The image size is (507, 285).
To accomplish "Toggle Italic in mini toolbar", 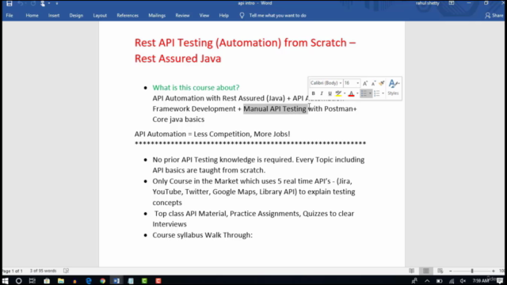I will (322, 93).
